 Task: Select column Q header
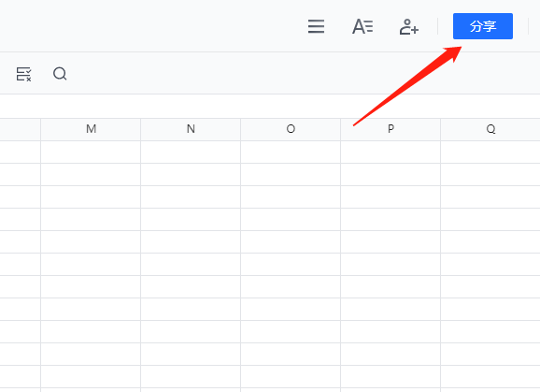(490, 129)
